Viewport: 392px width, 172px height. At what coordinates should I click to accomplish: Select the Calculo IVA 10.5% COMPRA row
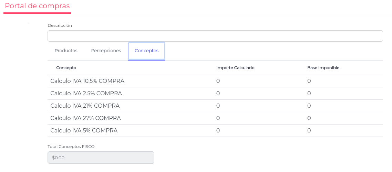click(x=87, y=81)
